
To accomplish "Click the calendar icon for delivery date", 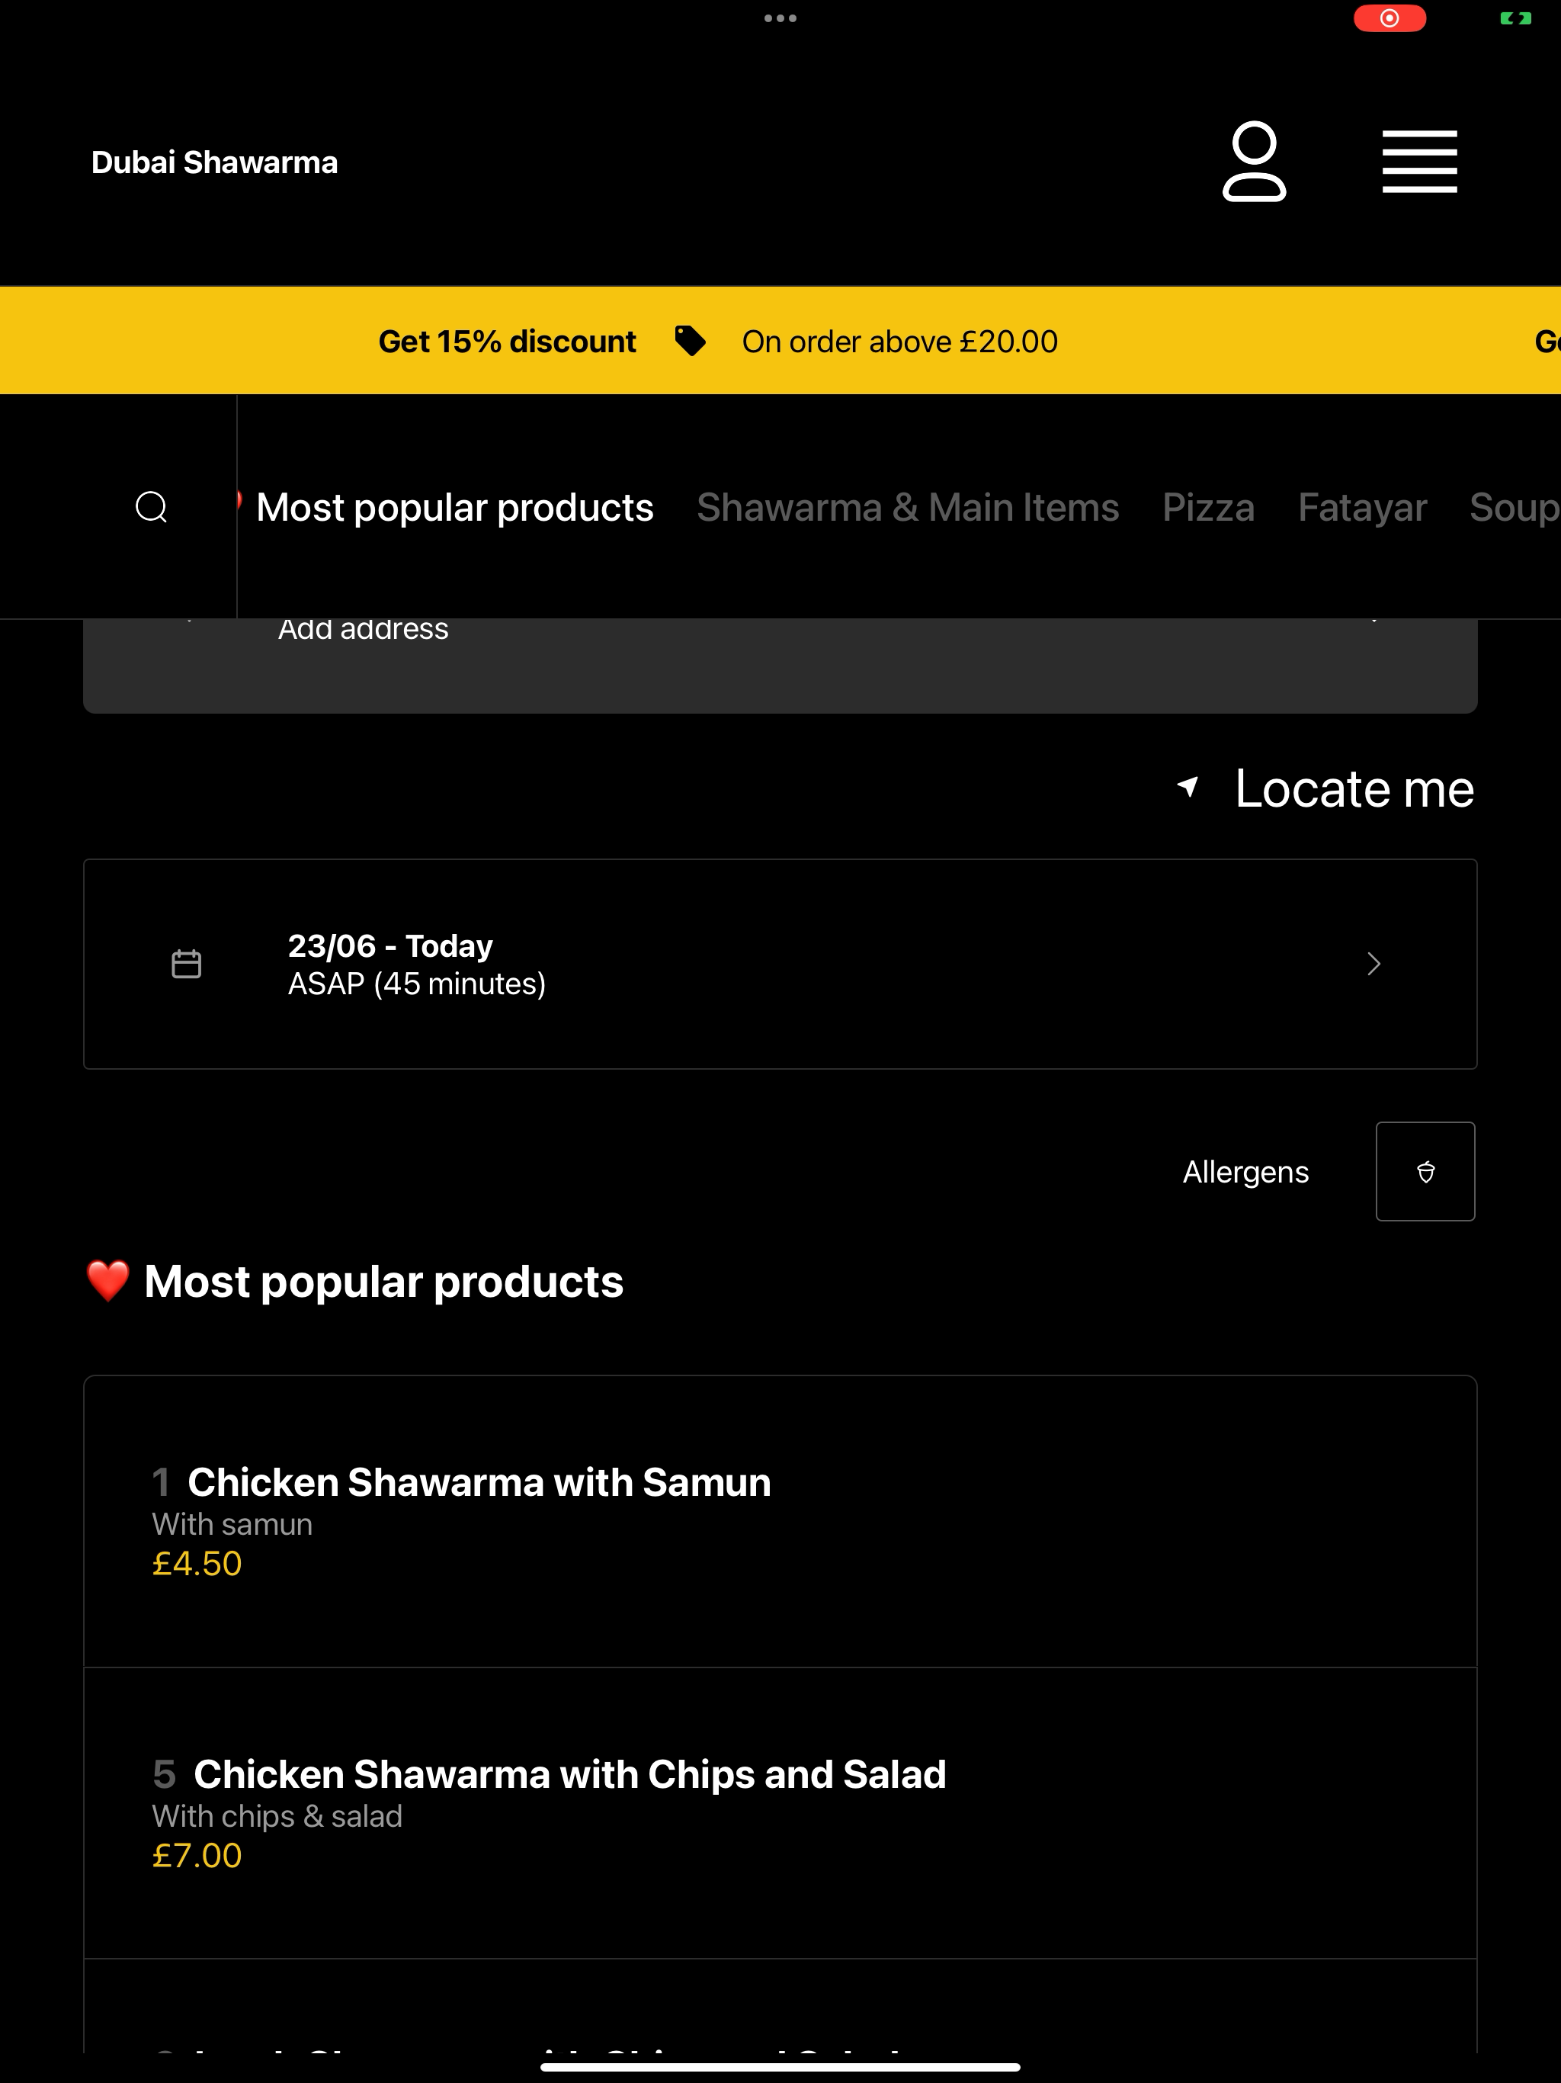I will tap(187, 964).
